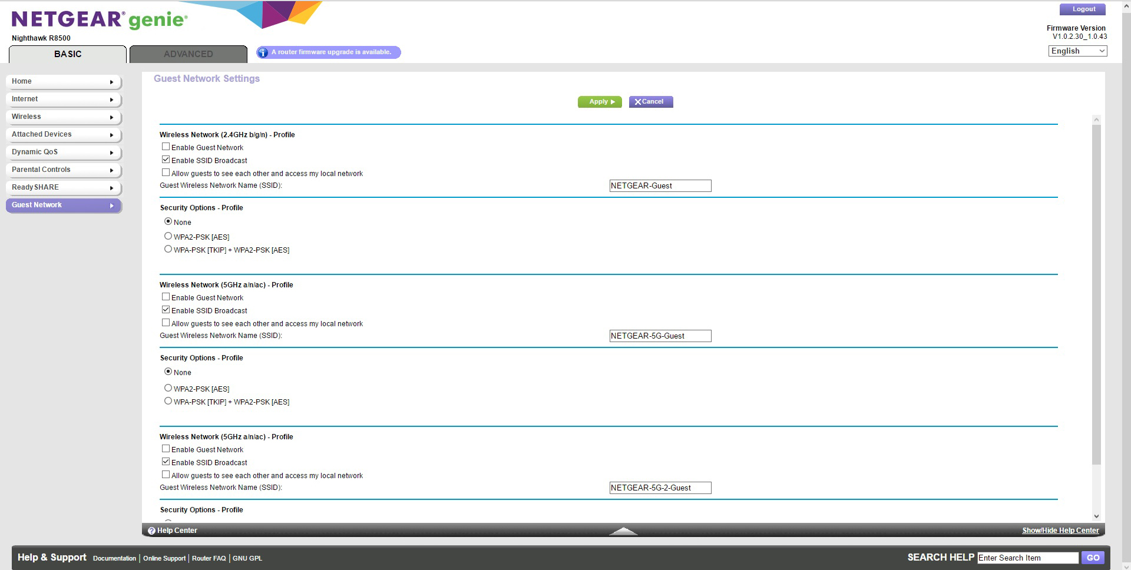
Task: Enable Guest Network for 2.4GHz profile
Action: coord(166,147)
